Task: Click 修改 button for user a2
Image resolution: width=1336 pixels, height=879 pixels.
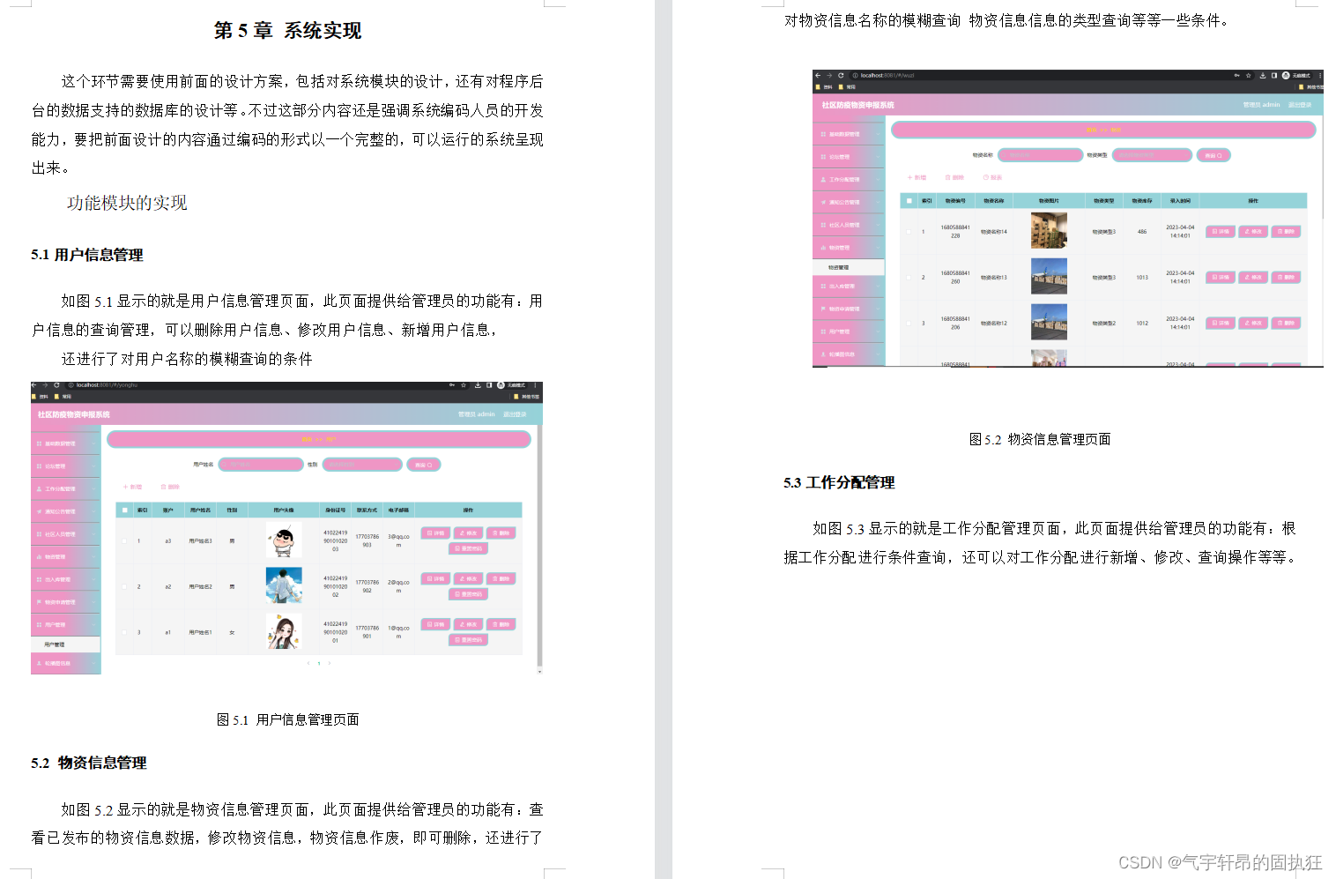Action: pyautogui.click(x=468, y=579)
